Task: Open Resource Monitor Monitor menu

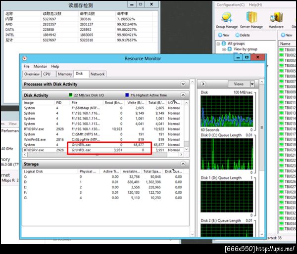Action: coord(40,66)
